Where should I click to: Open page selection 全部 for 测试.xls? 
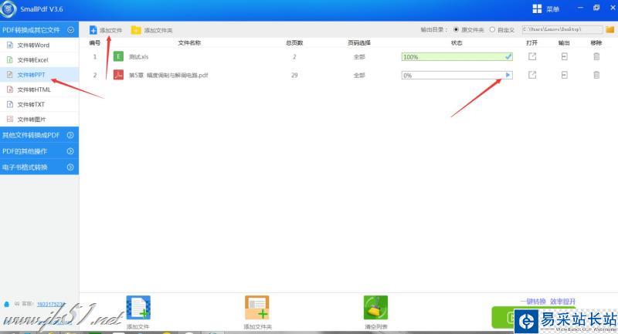359,56
